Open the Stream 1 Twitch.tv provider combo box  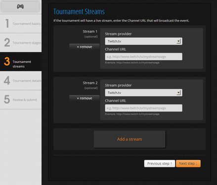(143, 41)
